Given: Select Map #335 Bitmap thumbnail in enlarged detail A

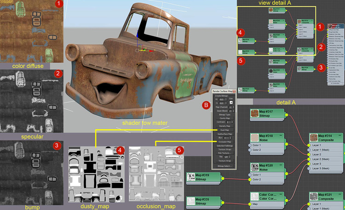Looking at the screenshot, I should pos(191,201).
